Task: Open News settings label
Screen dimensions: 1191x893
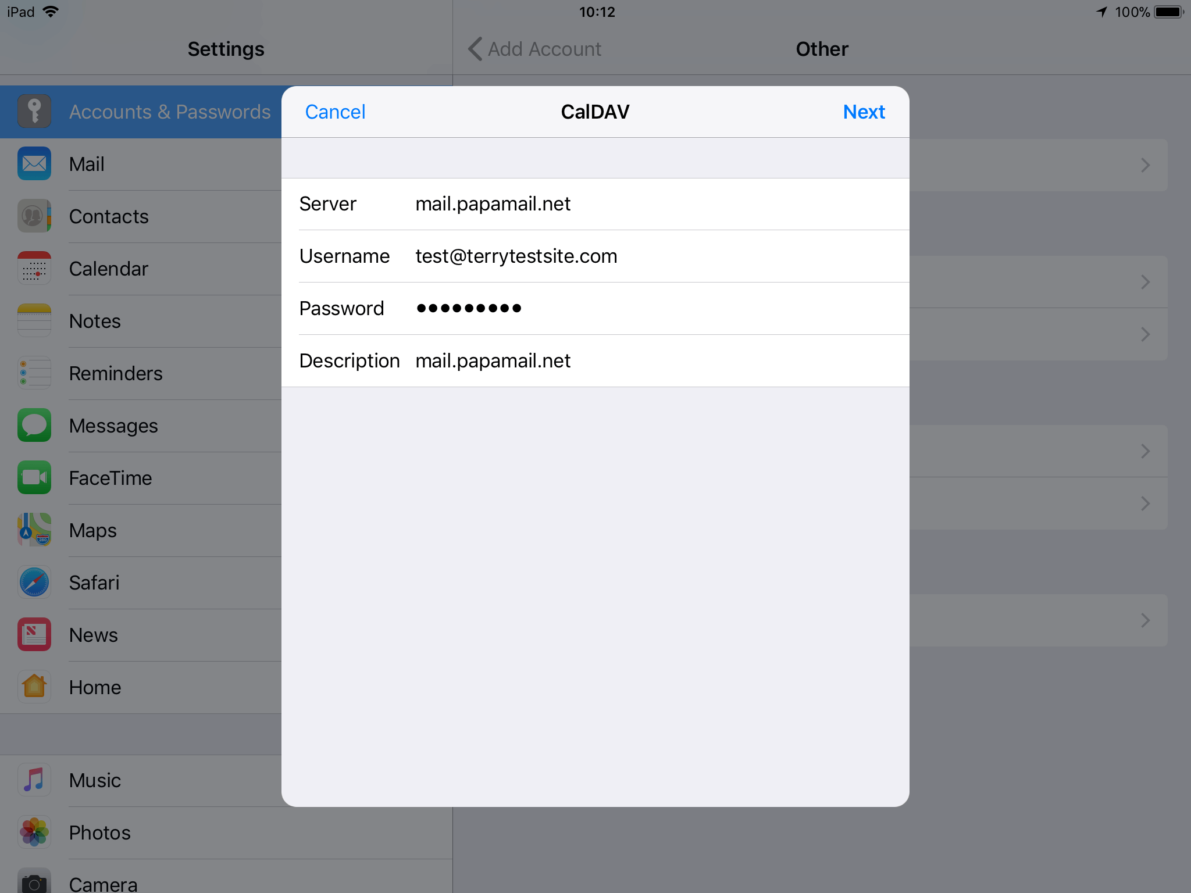Action: coord(94,635)
